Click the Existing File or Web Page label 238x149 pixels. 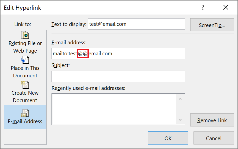pyautogui.click(x=25, y=47)
